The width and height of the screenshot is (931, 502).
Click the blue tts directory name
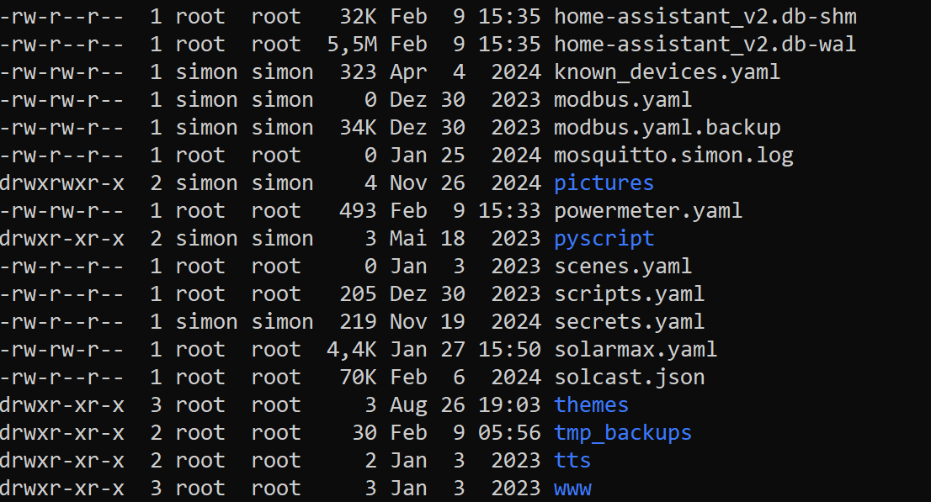point(572,460)
